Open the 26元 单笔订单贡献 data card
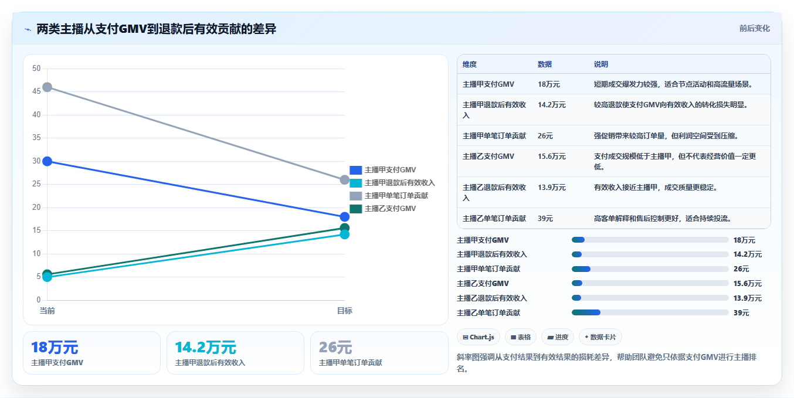The width and height of the screenshot is (794, 398). coord(379,353)
